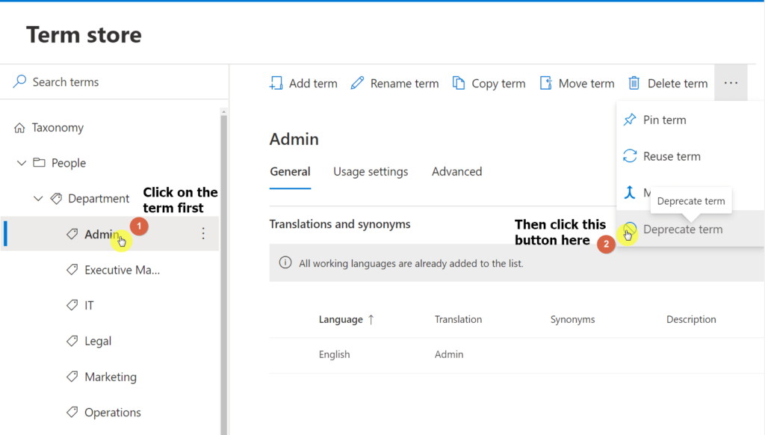Click the Synonyms column header
765x435 pixels.
573,319
